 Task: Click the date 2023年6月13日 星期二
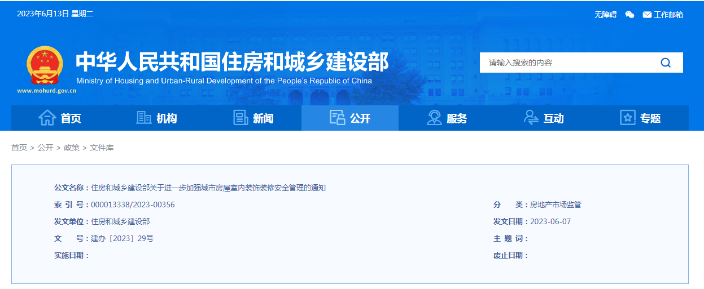(x=55, y=14)
